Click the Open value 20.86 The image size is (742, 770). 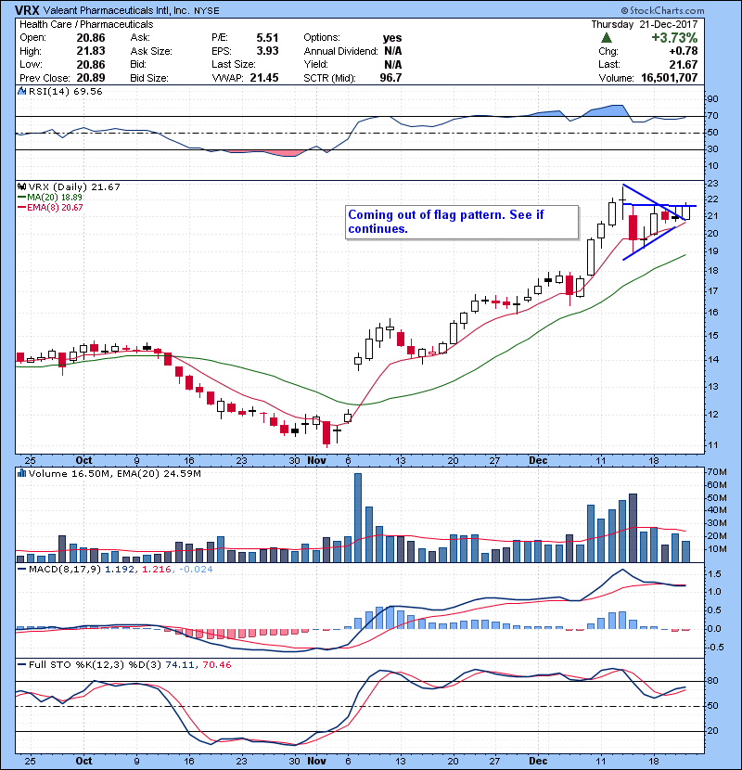coord(91,38)
